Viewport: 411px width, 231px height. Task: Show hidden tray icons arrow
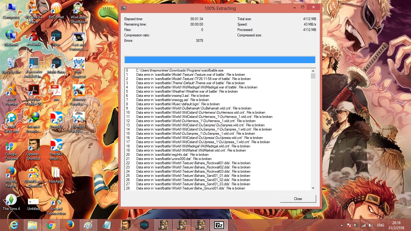coord(342,225)
